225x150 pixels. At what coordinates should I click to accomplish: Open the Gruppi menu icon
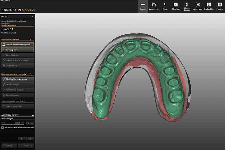(143, 6)
